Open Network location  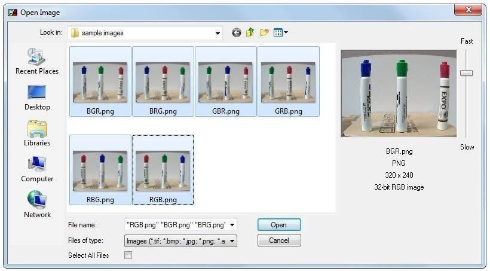coord(37,205)
